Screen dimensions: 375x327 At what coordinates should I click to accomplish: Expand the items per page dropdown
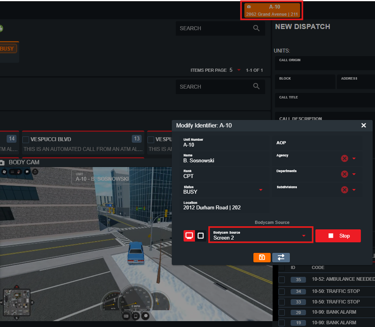pos(238,70)
